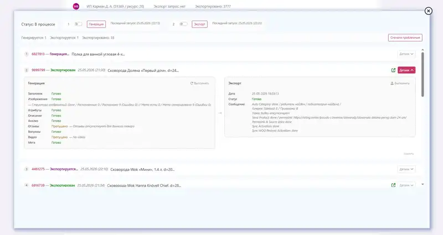Click the 'Генерируется: 1' counter
This screenshot has height=235, width=443.
(34, 38)
